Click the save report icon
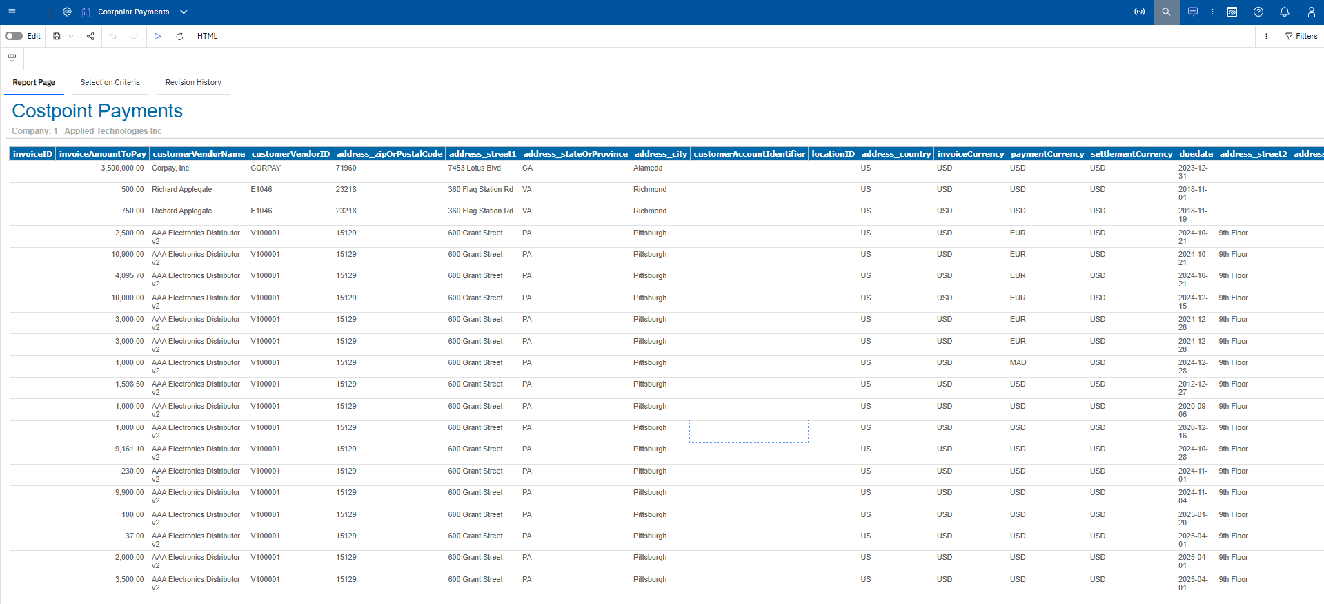The height and width of the screenshot is (604, 1324). (57, 36)
